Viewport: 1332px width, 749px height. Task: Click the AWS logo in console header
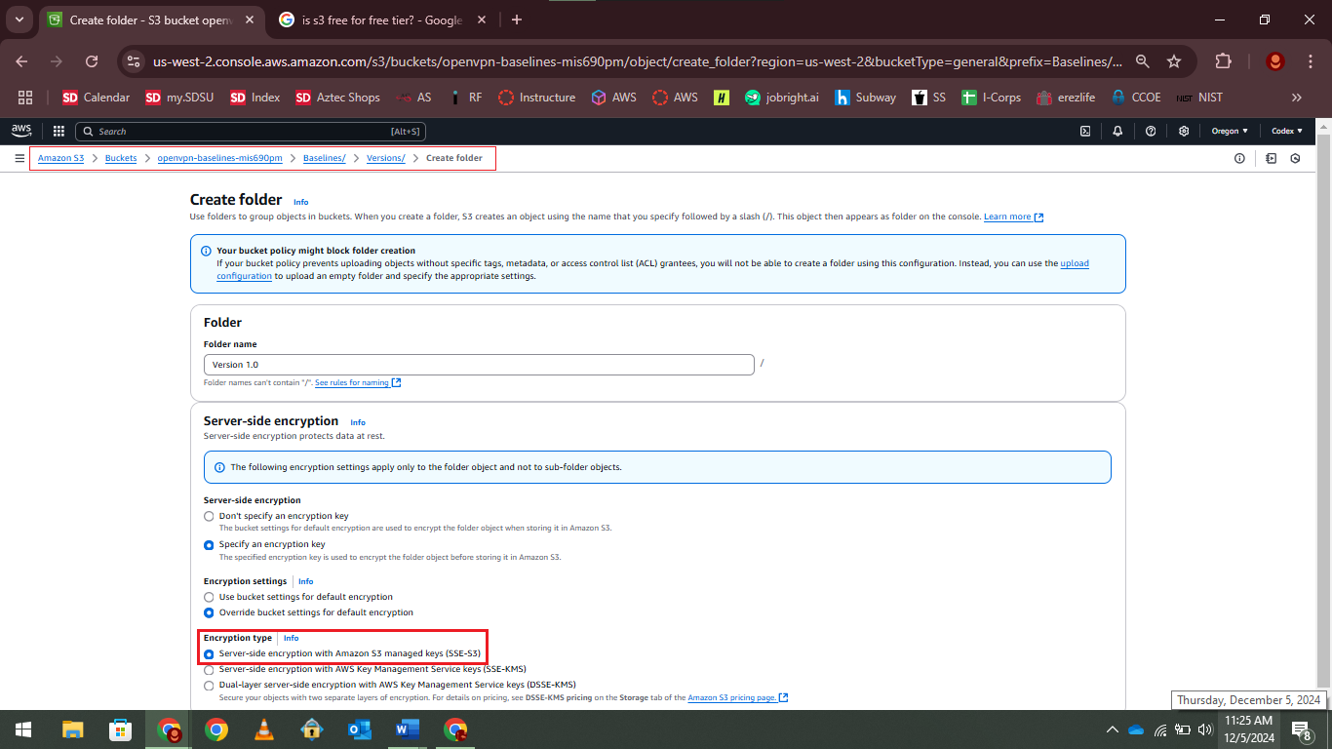tap(21, 131)
